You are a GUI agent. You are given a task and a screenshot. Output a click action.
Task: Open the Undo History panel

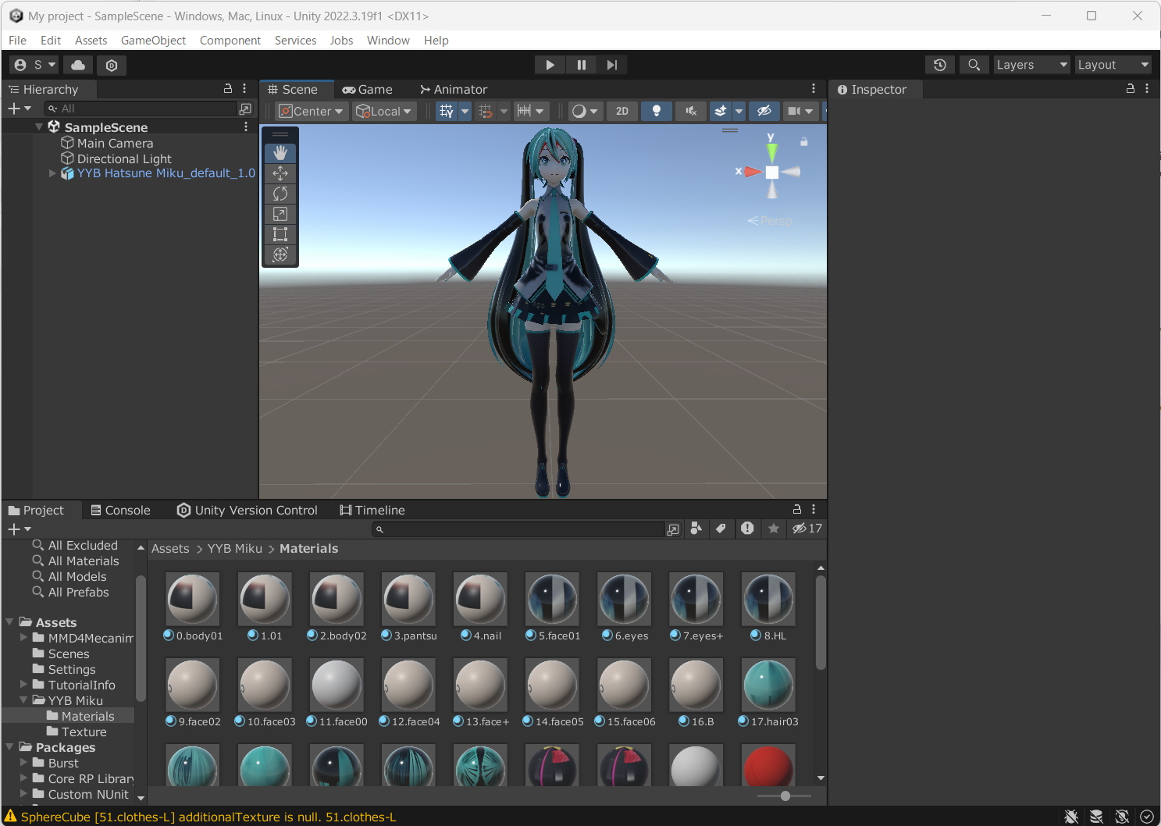939,64
